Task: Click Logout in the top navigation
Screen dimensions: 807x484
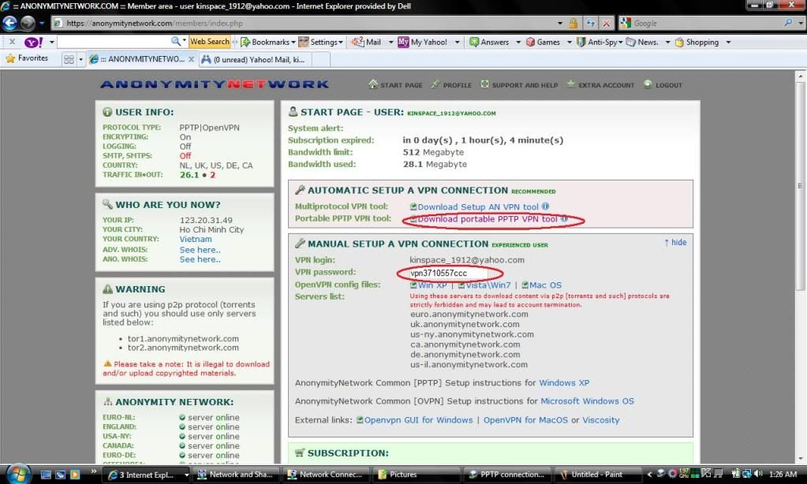Action: pos(663,85)
